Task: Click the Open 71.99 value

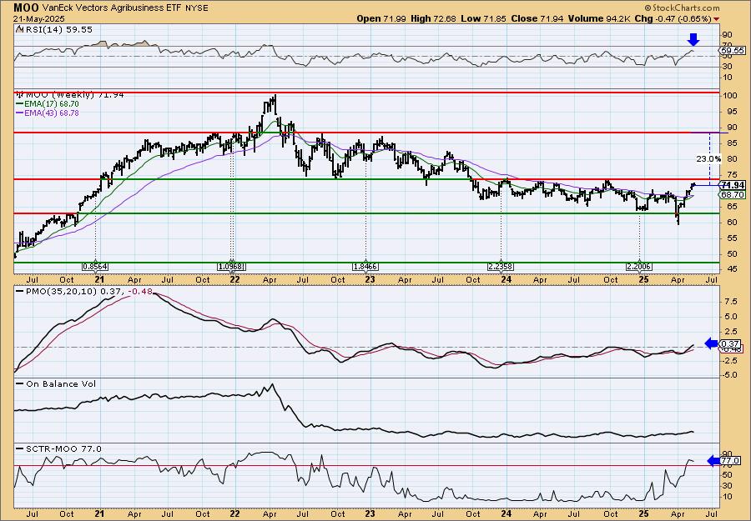Action: click(381, 18)
